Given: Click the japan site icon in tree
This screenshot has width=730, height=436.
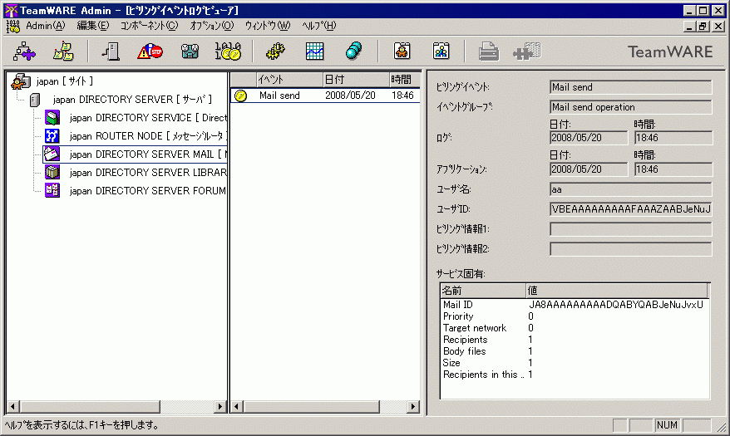Looking at the screenshot, I should point(21,81).
